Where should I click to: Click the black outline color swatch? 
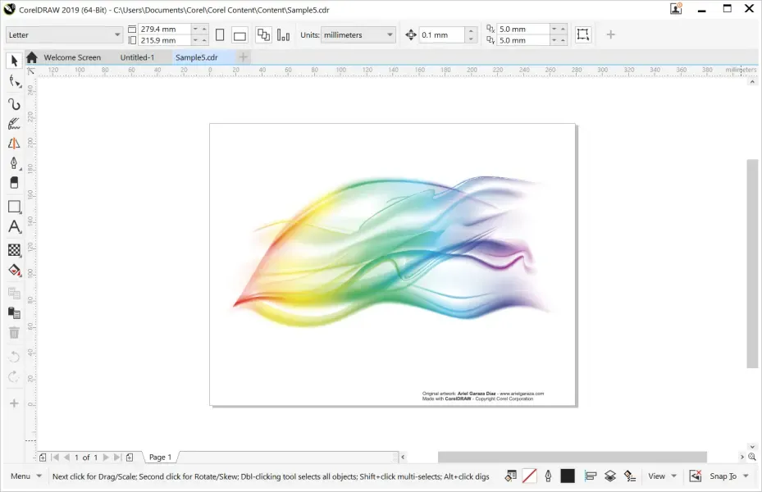pyautogui.click(x=568, y=476)
